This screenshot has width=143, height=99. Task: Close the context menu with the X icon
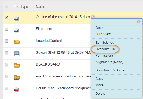(x=139, y=22)
